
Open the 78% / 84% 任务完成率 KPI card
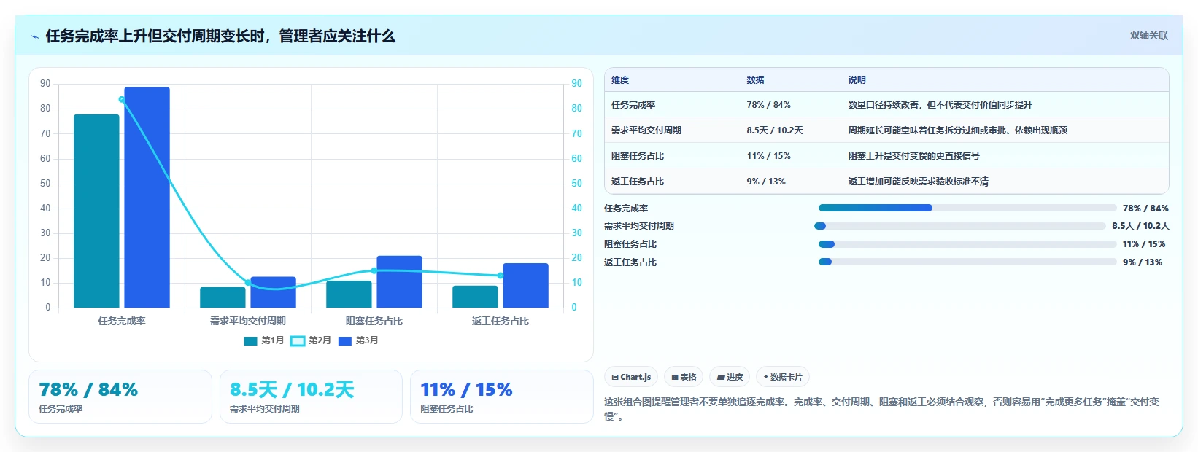click(120, 397)
